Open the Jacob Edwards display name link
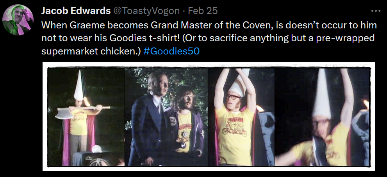Screen dimensions: 387x177 (x=76, y=11)
